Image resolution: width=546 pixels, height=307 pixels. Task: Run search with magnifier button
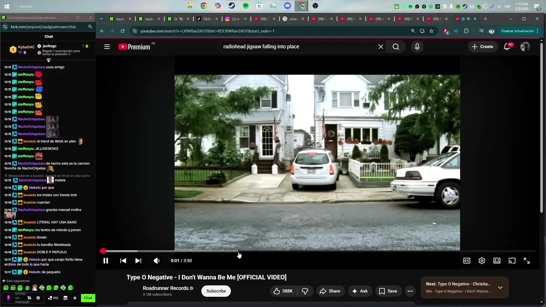pos(396,46)
